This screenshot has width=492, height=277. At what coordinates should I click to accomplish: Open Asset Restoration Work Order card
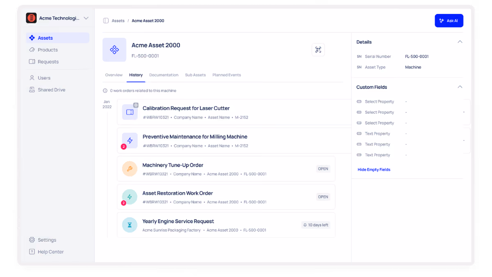point(226,197)
